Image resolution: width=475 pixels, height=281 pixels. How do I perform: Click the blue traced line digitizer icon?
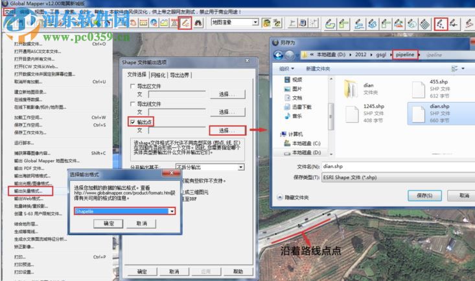[x=359, y=24]
